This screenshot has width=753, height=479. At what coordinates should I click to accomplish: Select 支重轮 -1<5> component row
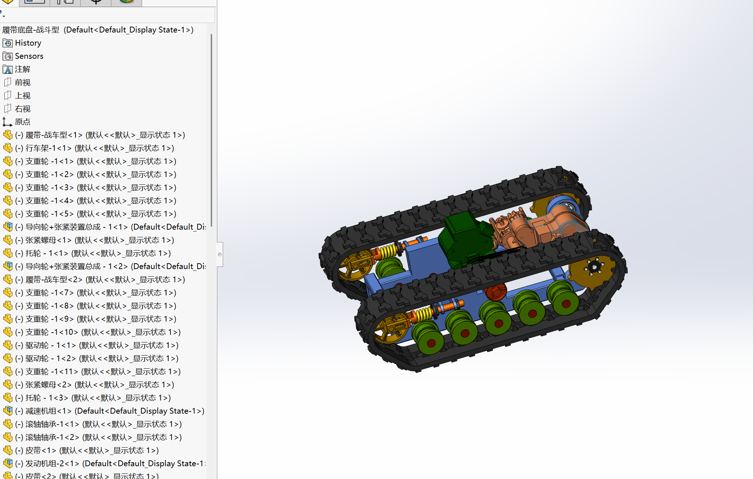coord(96,214)
